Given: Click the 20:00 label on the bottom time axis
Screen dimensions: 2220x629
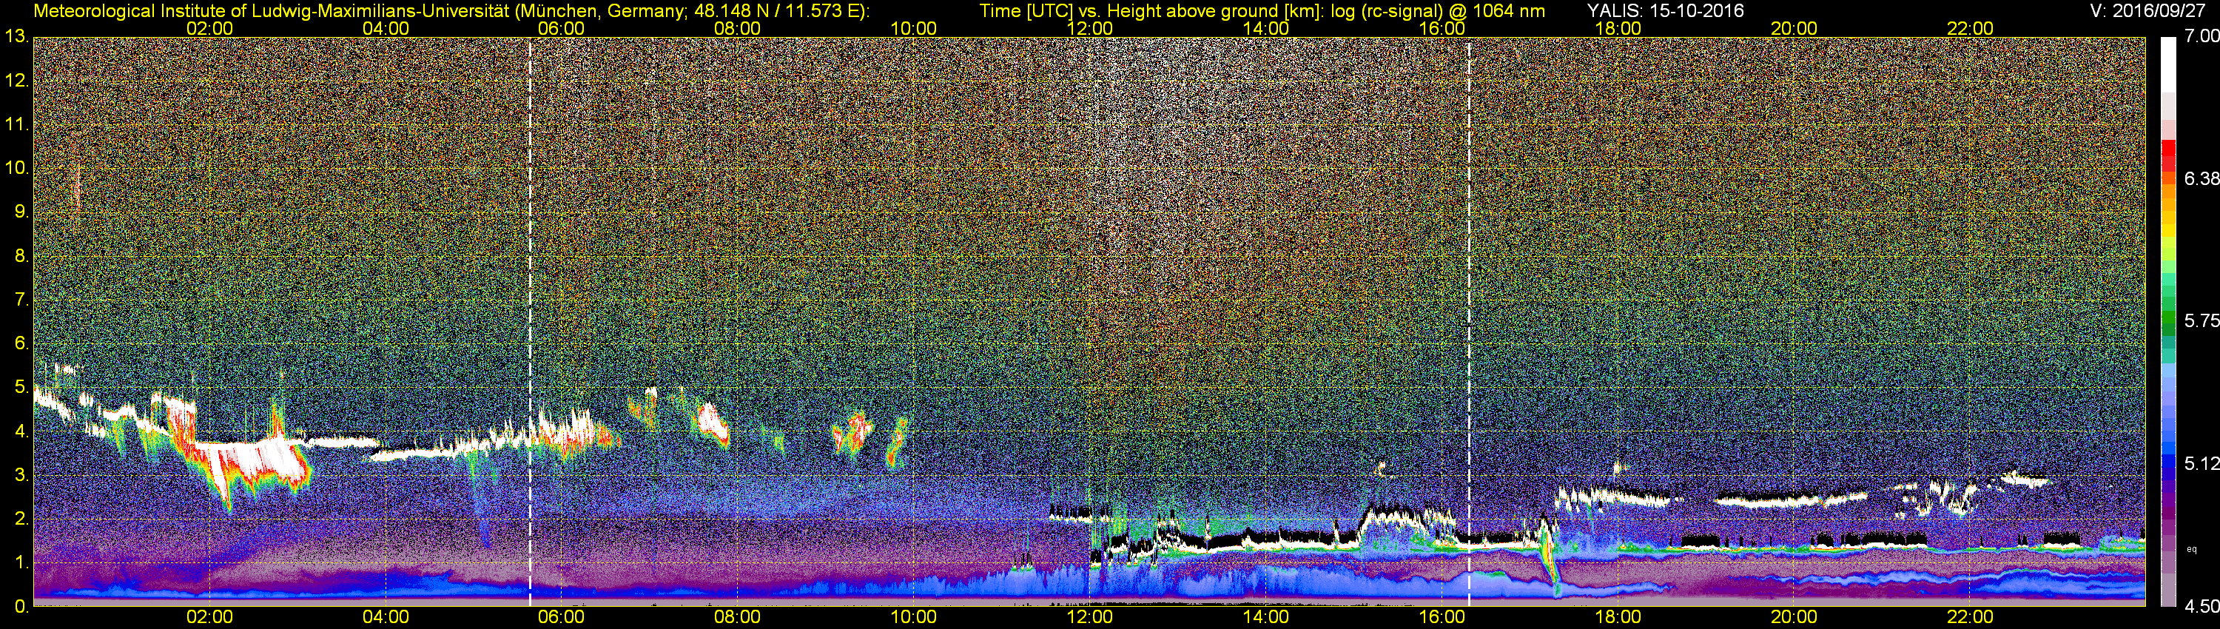Looking at the screenshot, I should coord(1794,618).
